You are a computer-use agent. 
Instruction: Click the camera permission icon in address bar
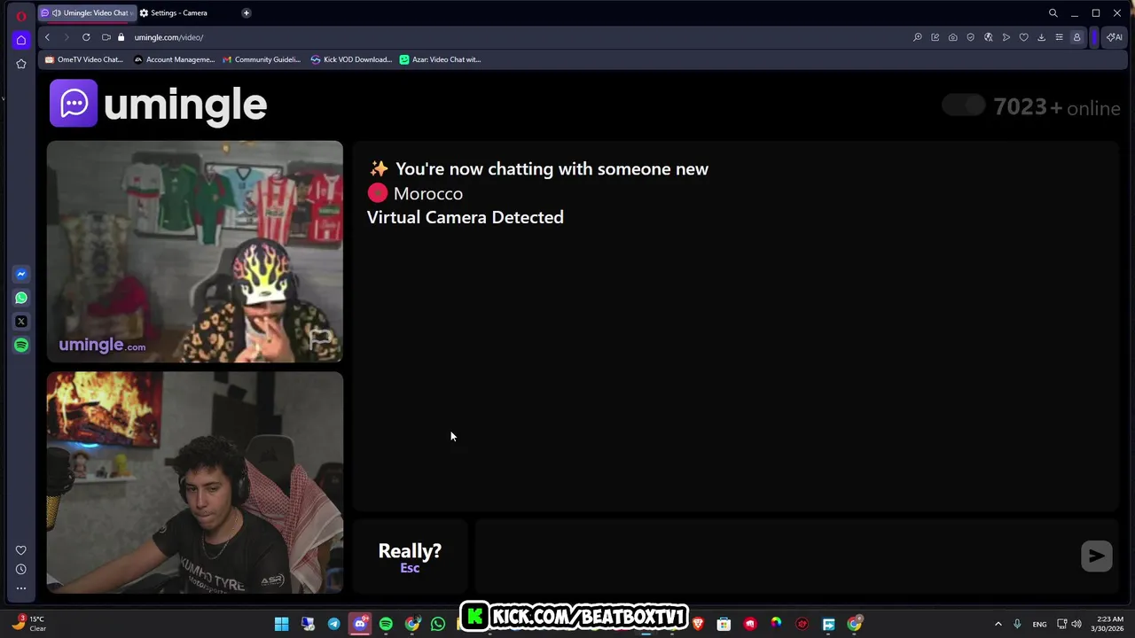[106, 37]
